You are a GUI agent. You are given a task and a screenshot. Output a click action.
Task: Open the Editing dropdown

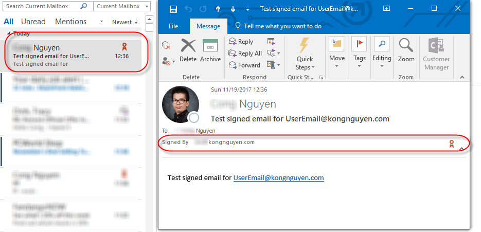tap(382, 53)
